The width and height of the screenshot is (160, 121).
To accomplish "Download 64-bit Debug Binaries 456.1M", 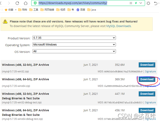I will click(147, 110).
